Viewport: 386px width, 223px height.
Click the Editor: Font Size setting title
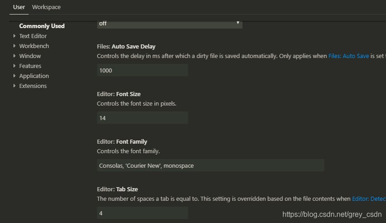click(x=119, y=94)
